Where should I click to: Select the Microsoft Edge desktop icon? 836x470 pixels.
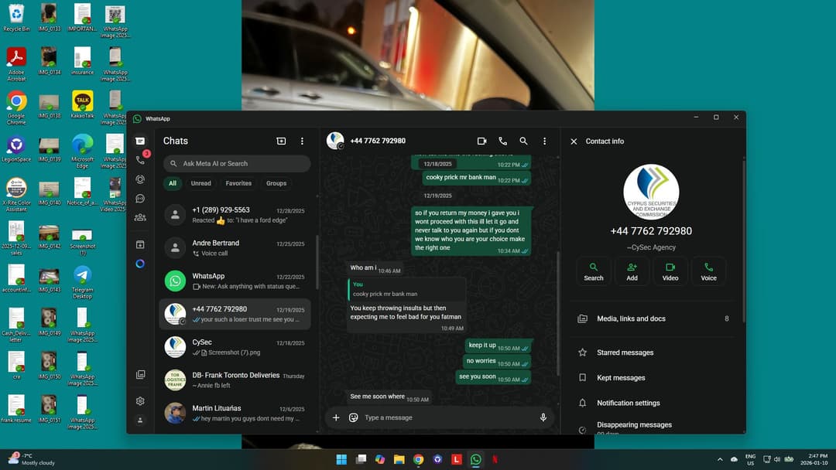82,152
